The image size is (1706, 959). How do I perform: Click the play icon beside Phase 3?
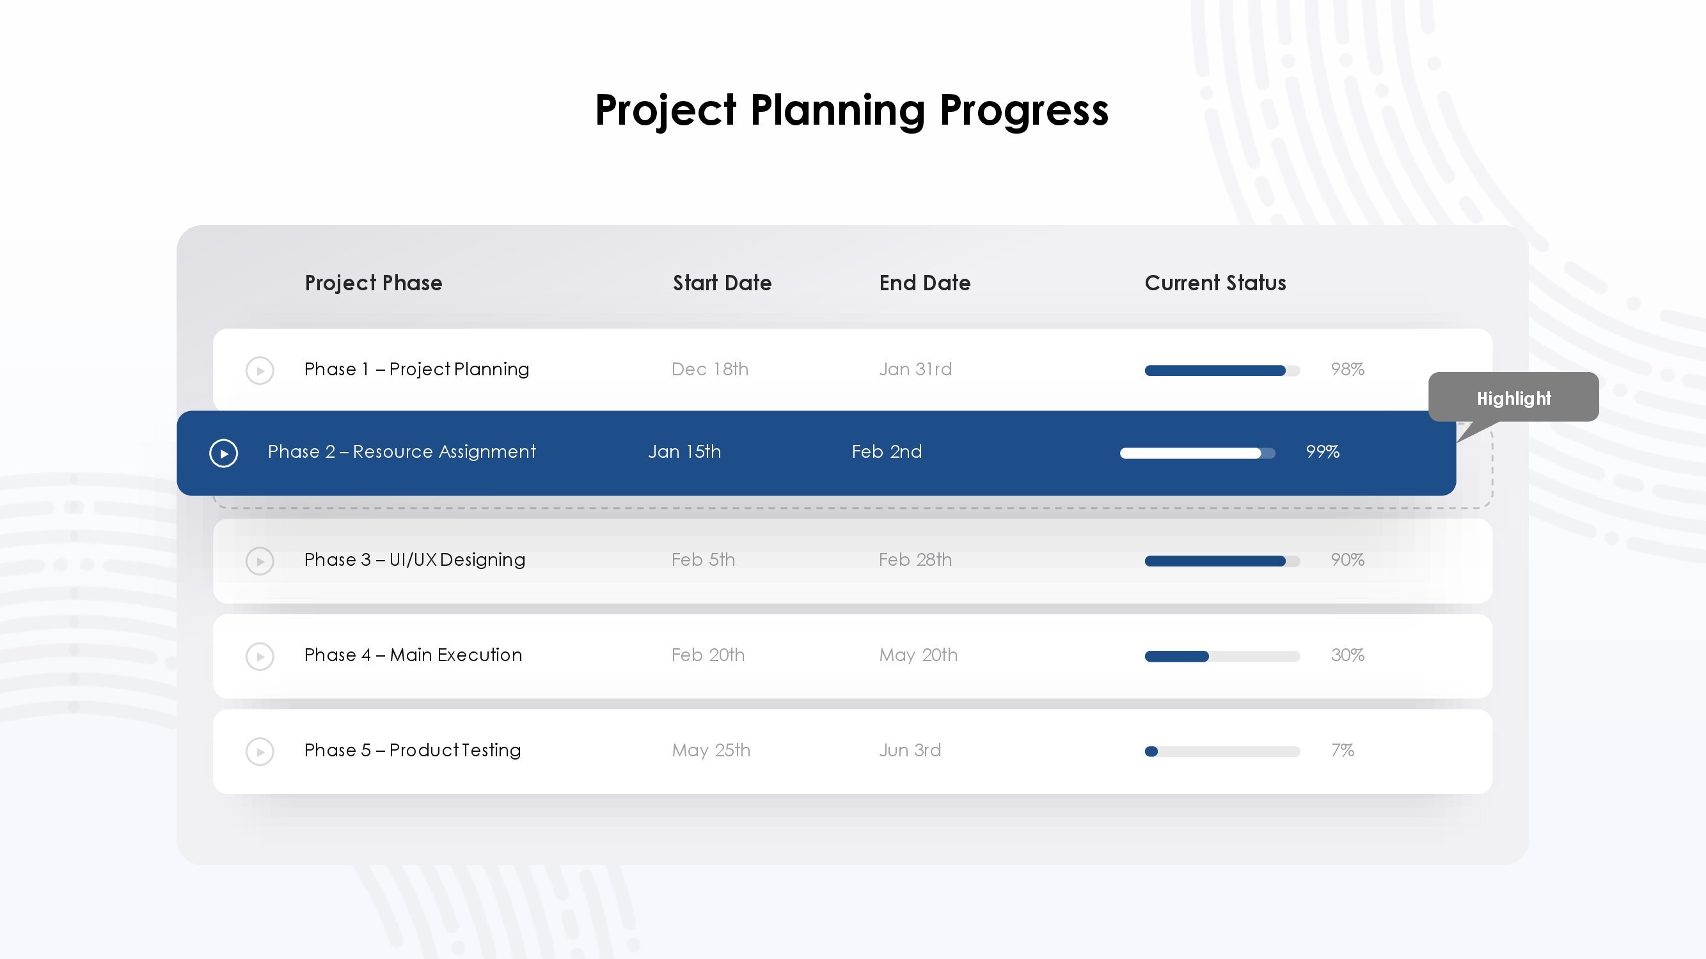pos(260,561)
